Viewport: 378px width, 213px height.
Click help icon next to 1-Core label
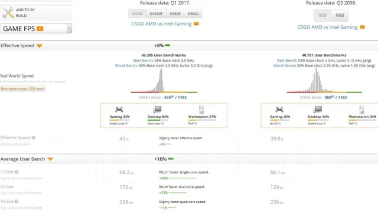(17, 172)
